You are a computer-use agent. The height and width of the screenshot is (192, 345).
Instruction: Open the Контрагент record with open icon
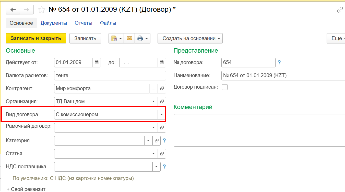click(162, 89)
